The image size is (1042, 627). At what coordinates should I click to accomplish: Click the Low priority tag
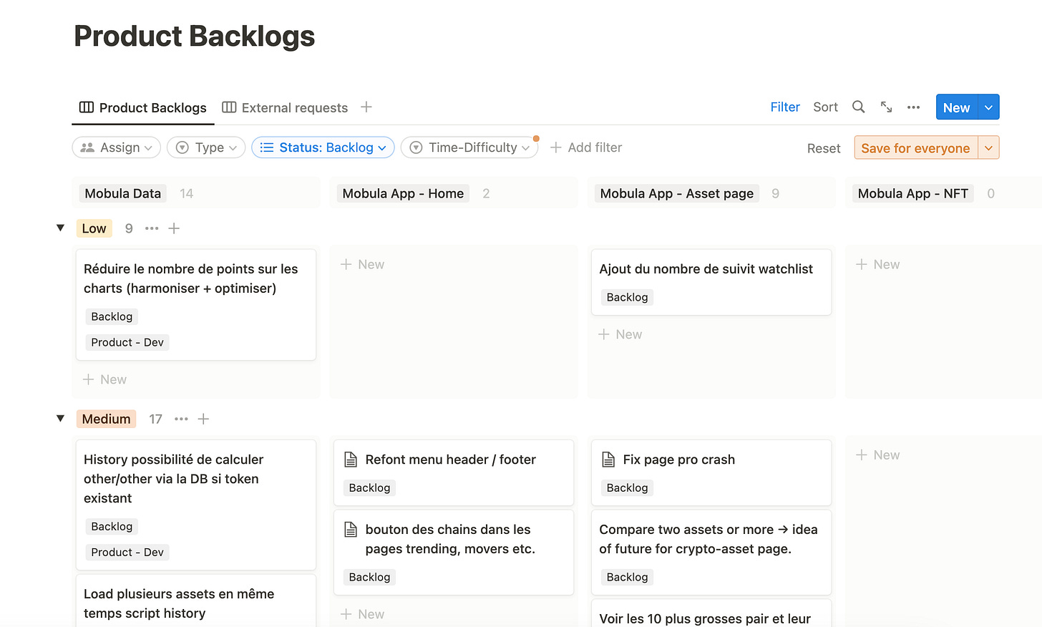(94, 228)
